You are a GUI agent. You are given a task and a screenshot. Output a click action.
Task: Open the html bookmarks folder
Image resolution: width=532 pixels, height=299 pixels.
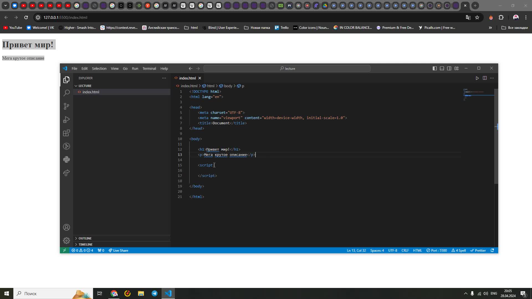[x=191, y=28]
